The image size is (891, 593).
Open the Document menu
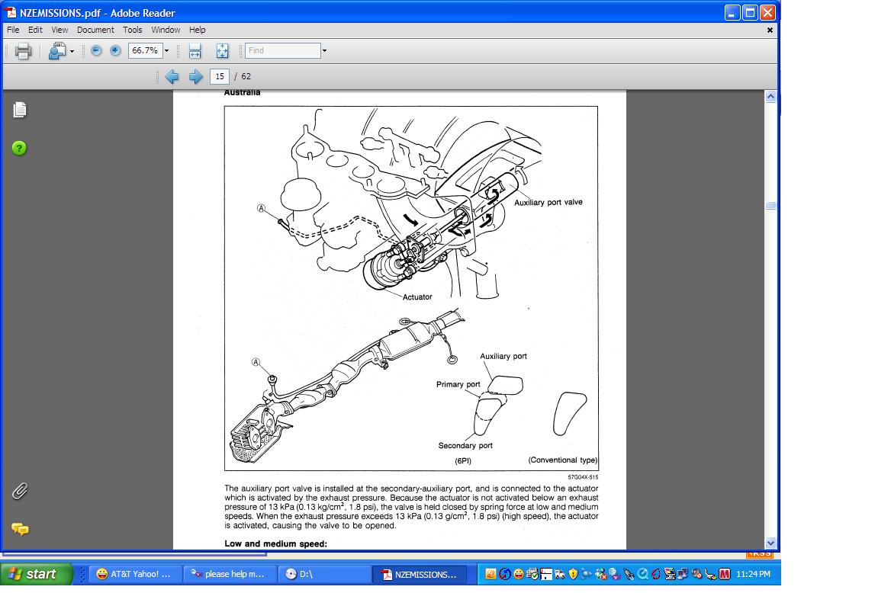95,30
